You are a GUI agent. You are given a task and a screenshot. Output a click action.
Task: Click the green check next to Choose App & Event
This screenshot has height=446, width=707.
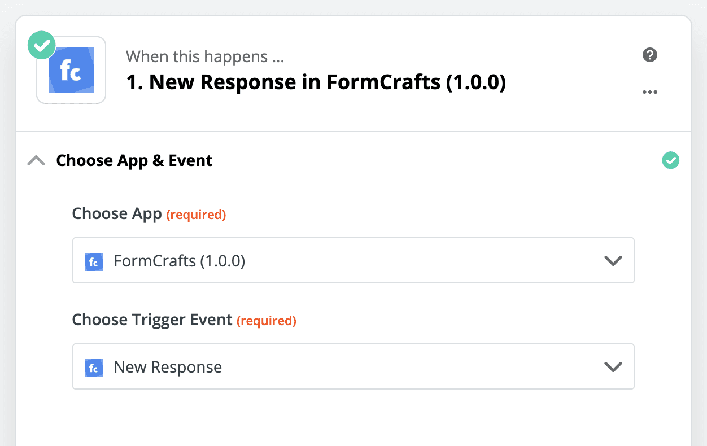(671, 161)
